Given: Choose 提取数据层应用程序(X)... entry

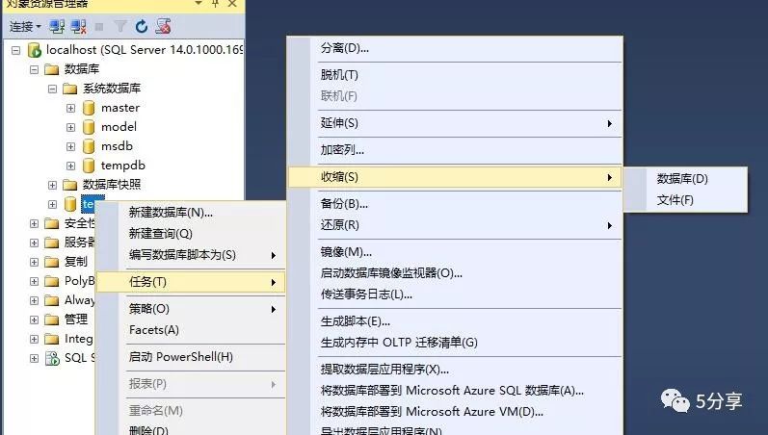Looking at the screenshot, I should pyautogui.click(x=455, y=370).
